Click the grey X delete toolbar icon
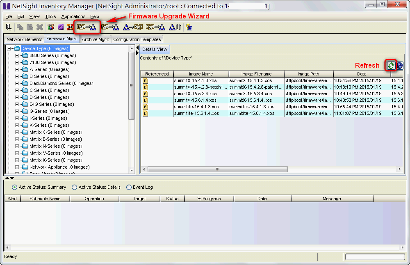Viewport: 410px width, 265px height. pos(40,27)
